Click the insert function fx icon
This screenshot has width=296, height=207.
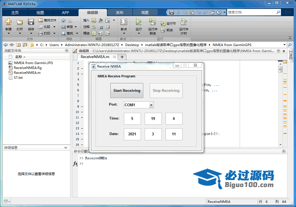point(101,20)
